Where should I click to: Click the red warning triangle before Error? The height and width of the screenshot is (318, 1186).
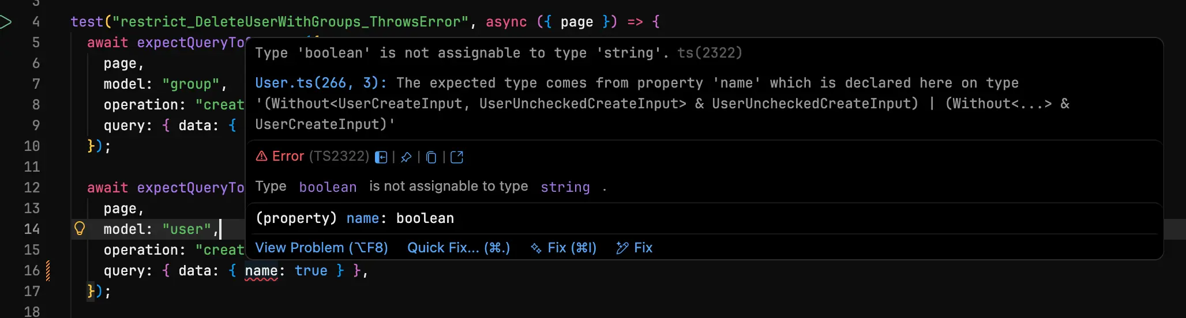coord(261,156)
